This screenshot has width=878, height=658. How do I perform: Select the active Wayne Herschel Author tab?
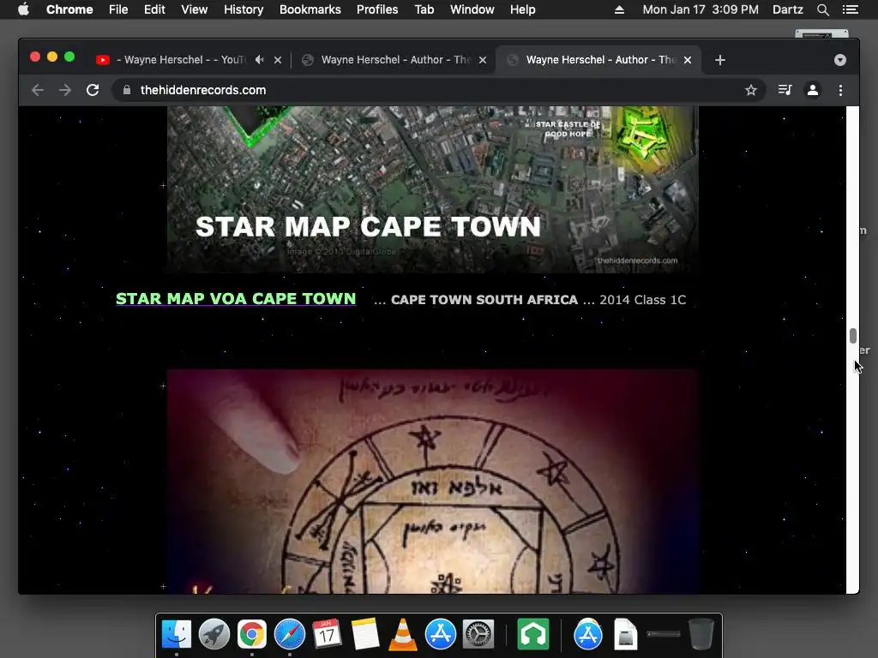(x=599, y=60)
